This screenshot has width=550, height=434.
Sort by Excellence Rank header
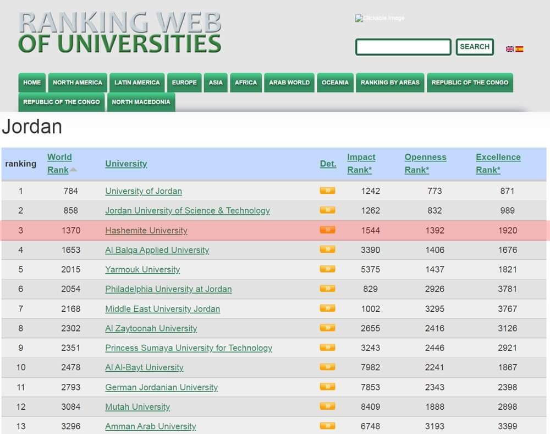coord(498,164)
